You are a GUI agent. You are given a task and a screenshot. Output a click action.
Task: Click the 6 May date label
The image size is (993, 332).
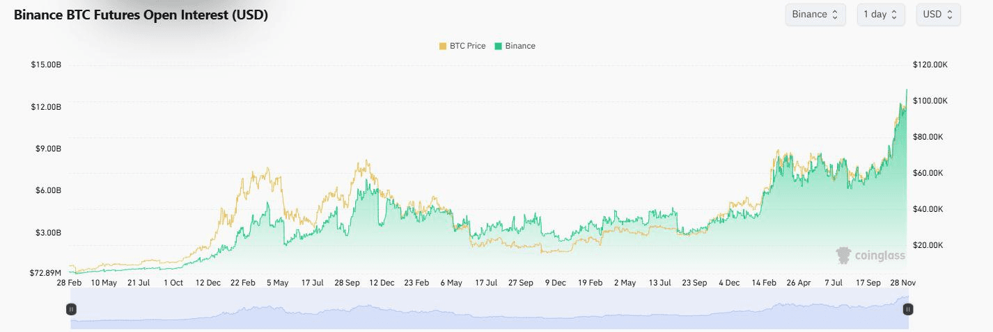click(451, 283)
